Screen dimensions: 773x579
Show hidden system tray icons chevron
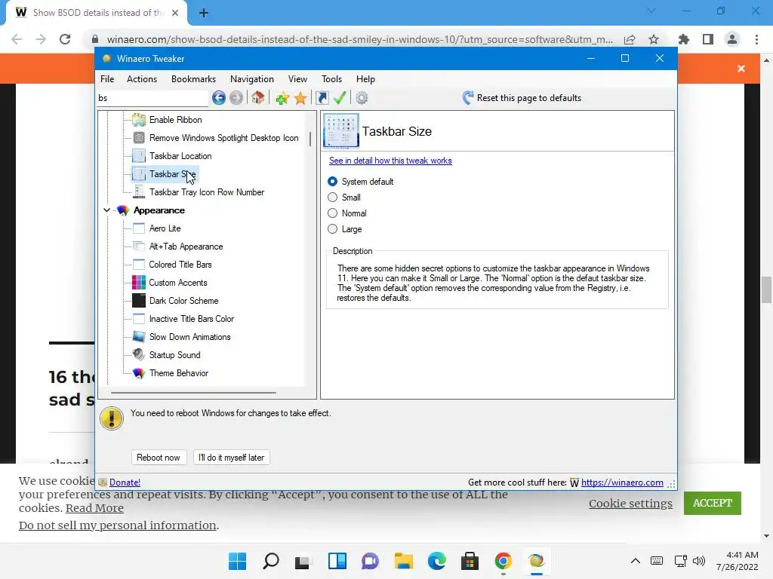636,561
